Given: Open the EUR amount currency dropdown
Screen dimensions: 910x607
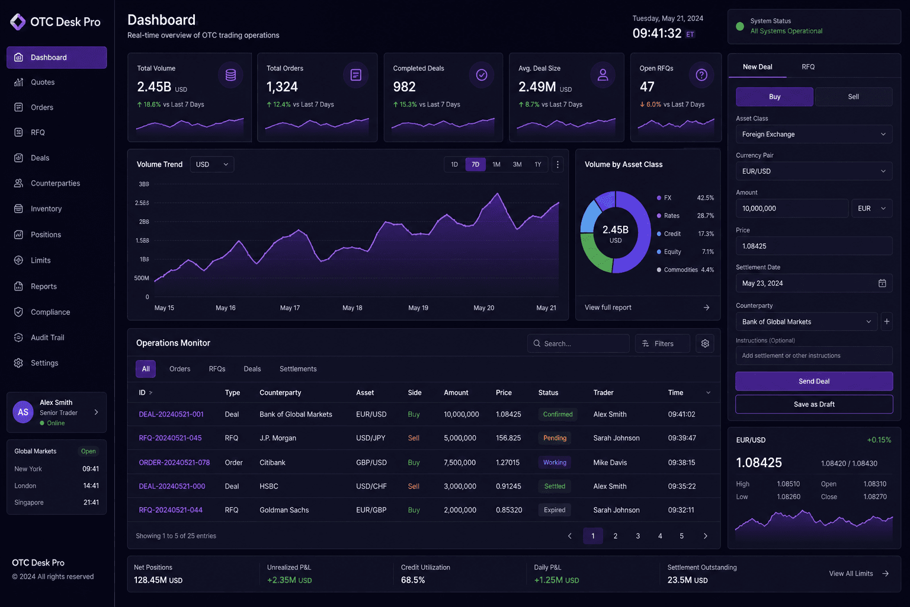Looking at the screenshot, I should pos(872,209).
